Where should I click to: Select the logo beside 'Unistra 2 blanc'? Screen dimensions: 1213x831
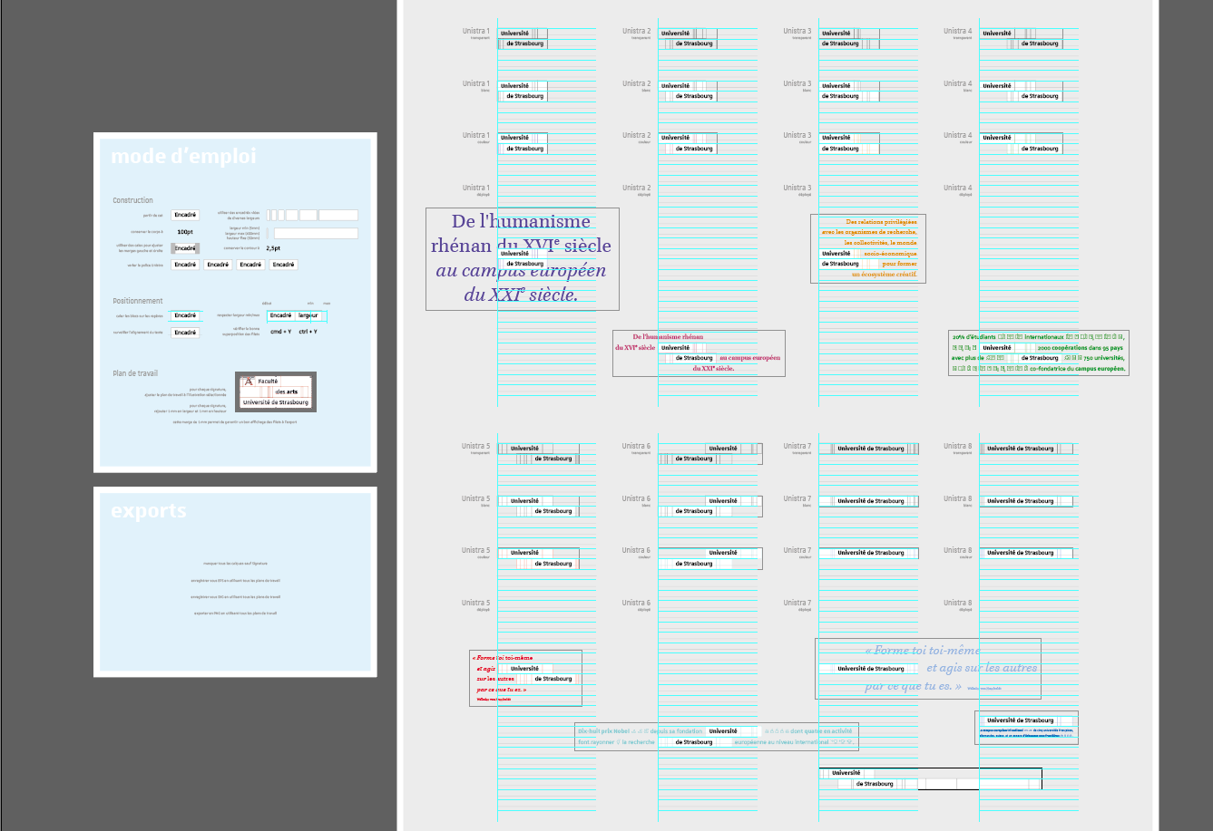[688, 91]
